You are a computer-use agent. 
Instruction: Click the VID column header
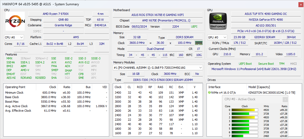(x=100, y=87)
